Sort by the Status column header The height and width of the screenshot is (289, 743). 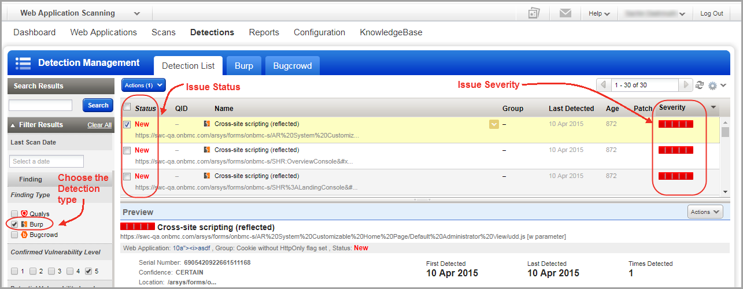[x=146, y=108]
